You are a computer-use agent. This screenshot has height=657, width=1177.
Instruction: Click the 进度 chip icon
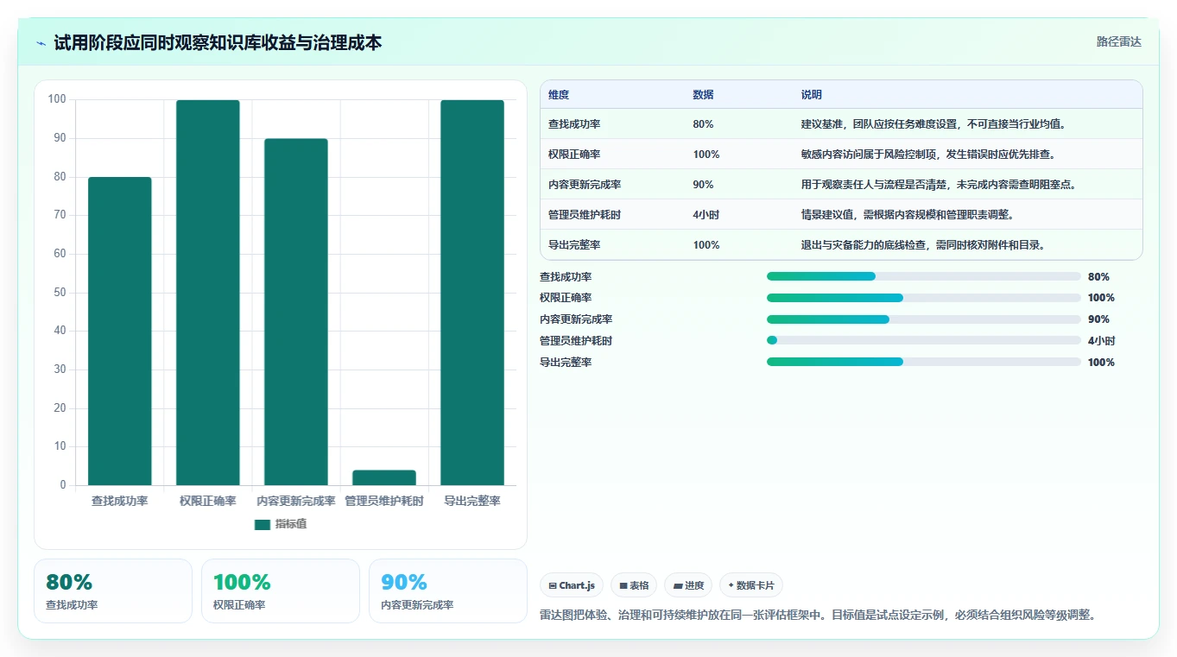[x=678, y=585]
